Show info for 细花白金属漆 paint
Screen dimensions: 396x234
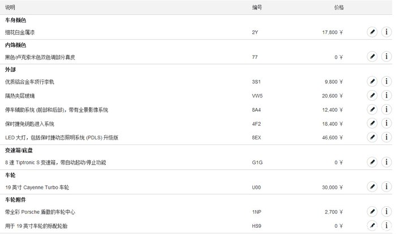coord(386,32)
